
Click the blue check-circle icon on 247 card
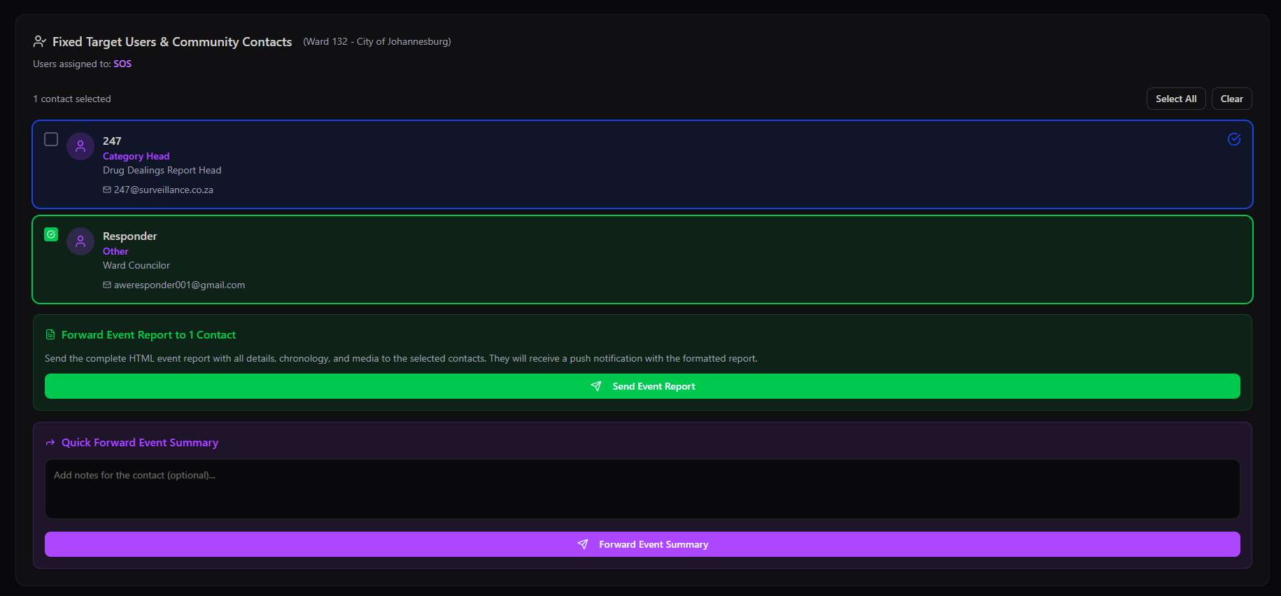pyautogui.click(x=1234, y=139)
